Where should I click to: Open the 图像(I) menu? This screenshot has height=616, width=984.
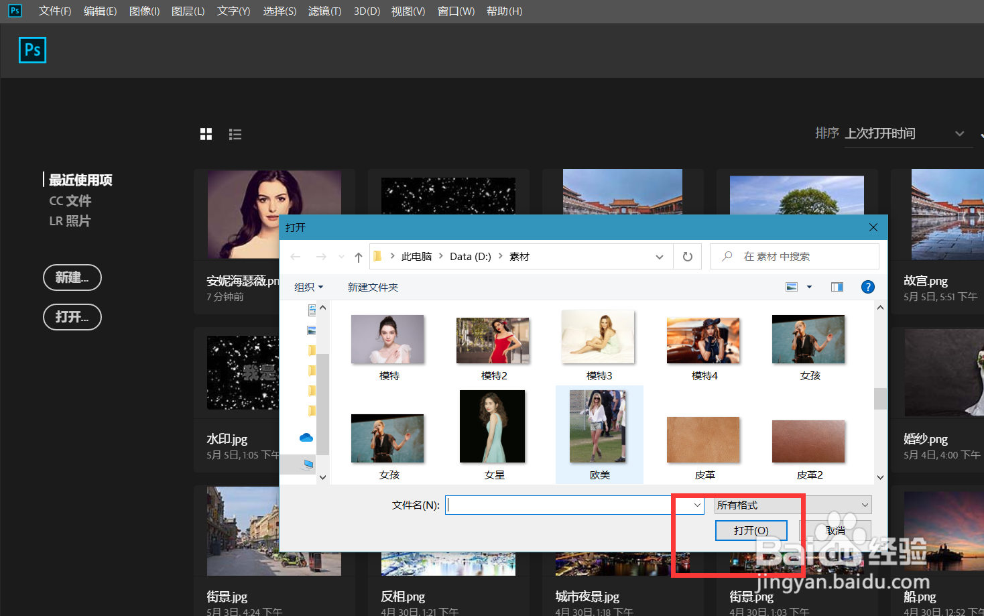[x=144, y=11]
